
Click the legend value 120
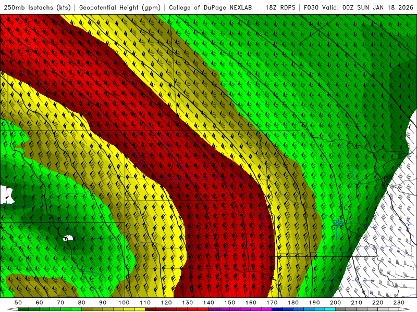[166, 303]
